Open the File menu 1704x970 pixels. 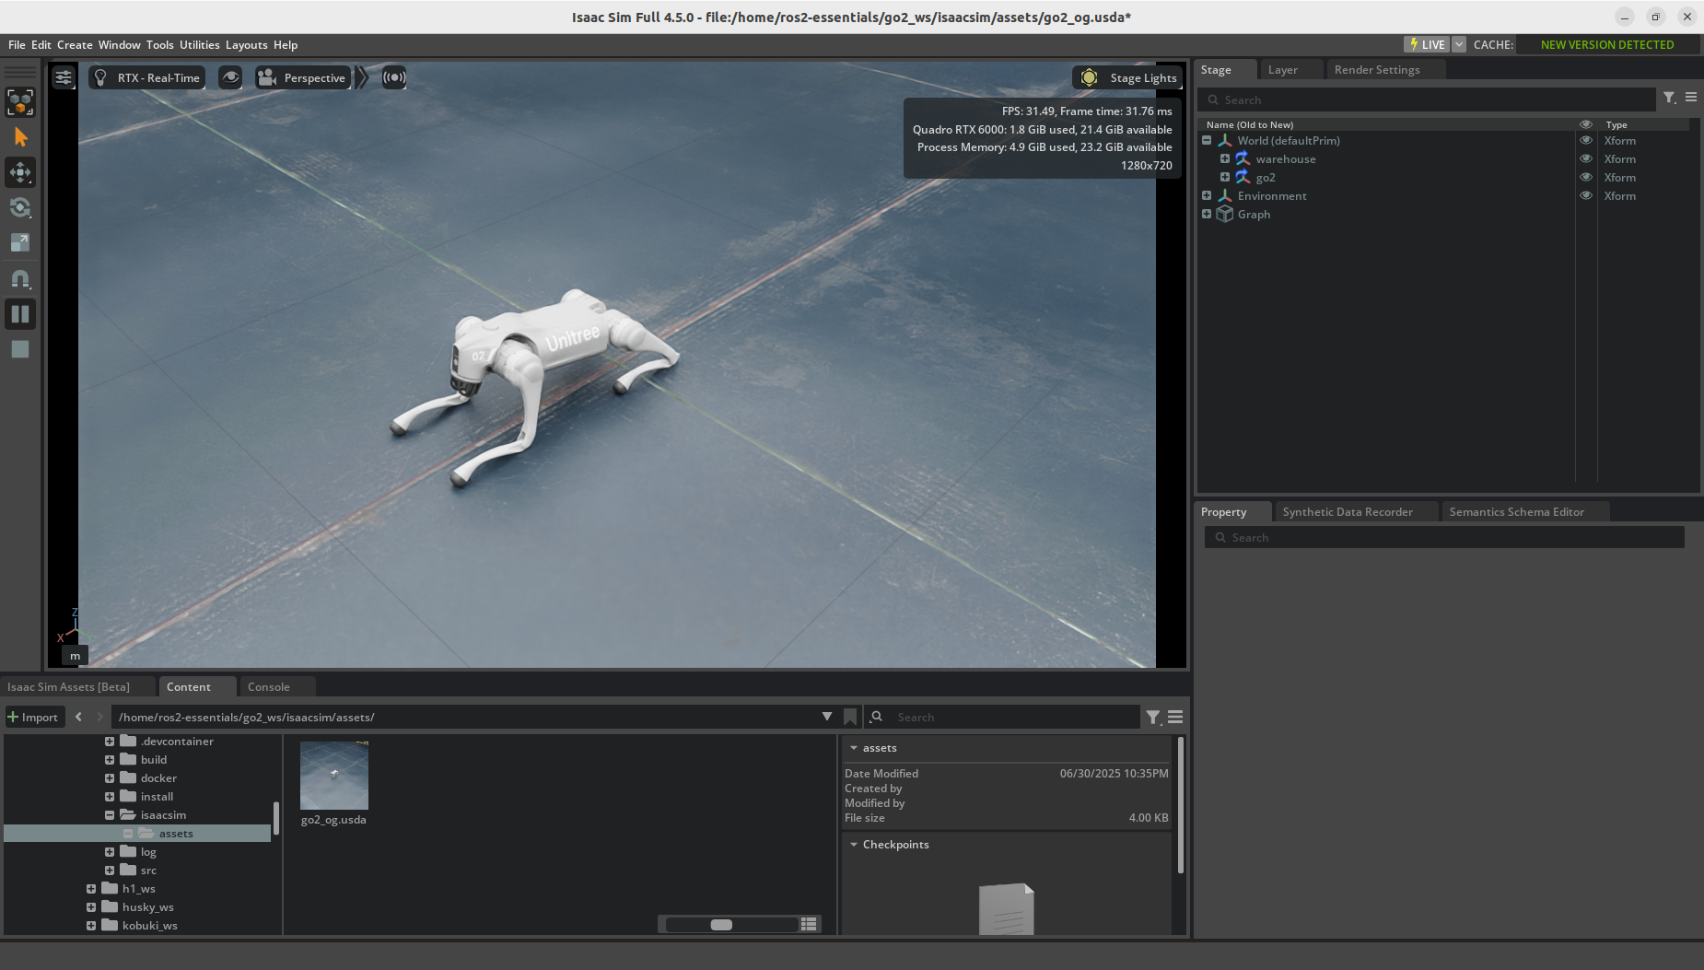click(17, 44)
